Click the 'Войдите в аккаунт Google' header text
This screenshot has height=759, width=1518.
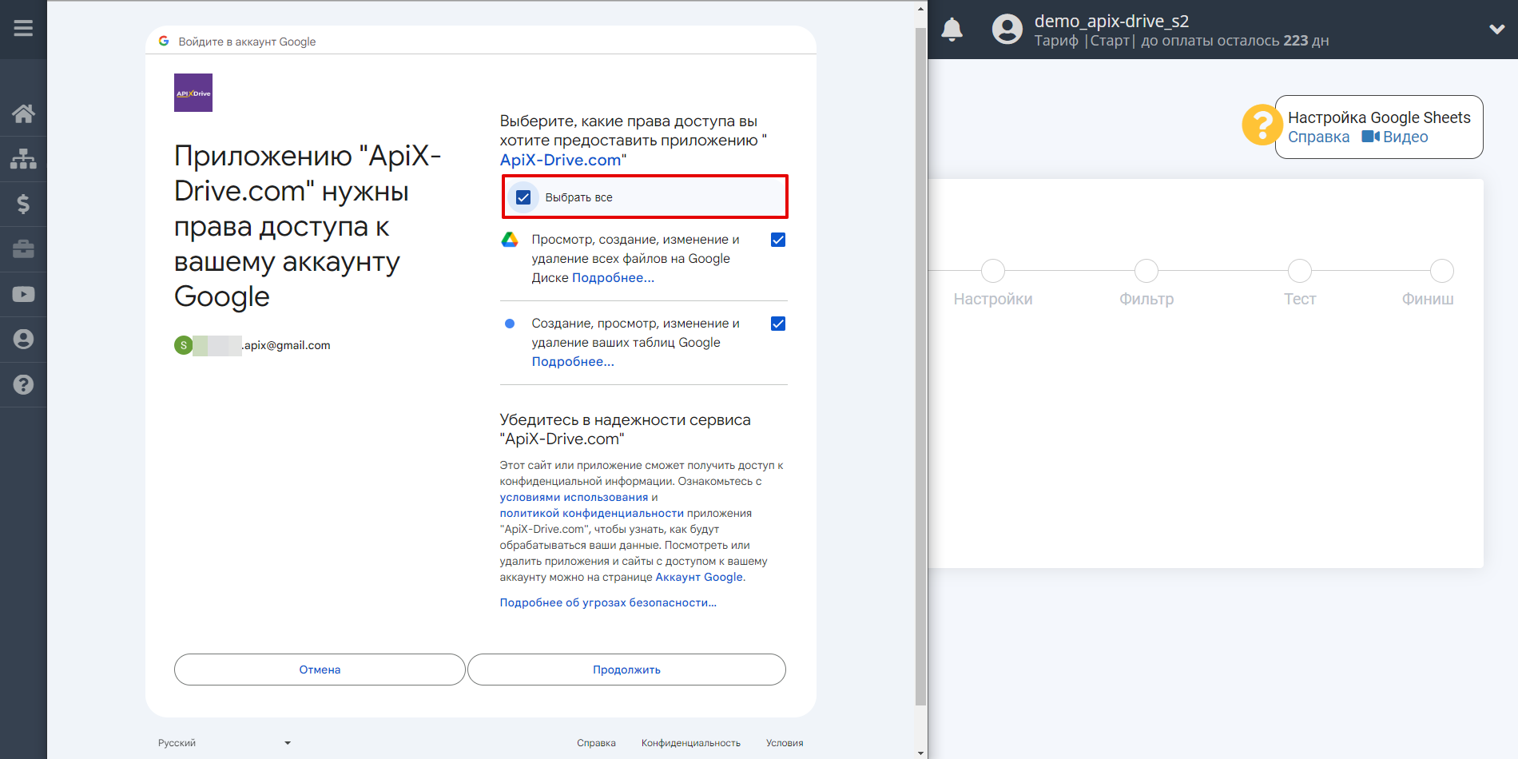pyautogui.click(x=247, y=42)
